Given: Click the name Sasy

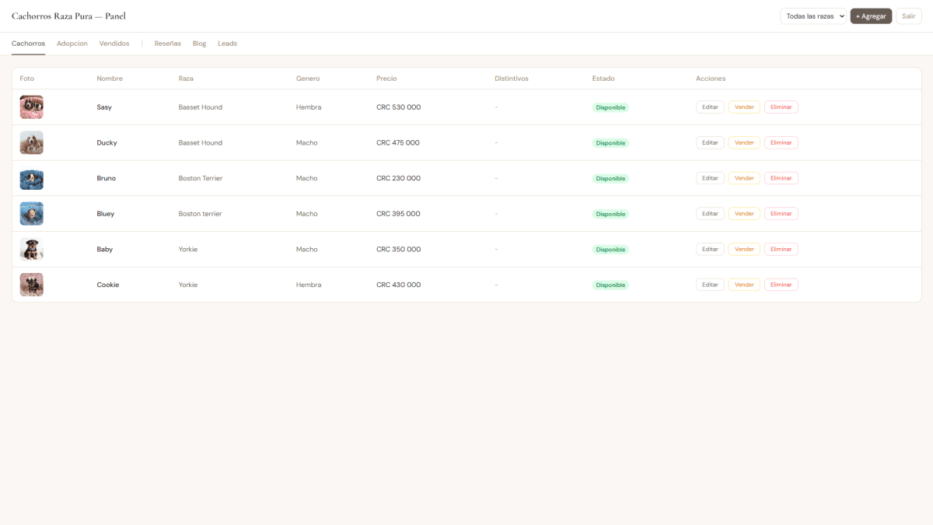Looking at the screenshot, I should tap(104, 107).
